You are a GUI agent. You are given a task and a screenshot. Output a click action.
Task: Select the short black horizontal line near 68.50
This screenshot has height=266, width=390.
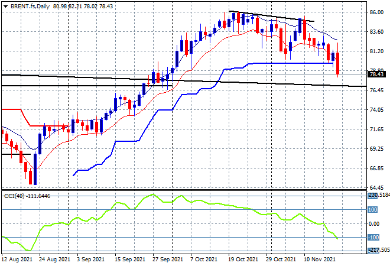(x=16, y=154)
